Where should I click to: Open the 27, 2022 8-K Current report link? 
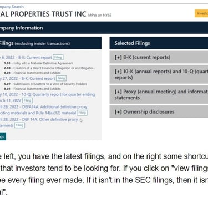pyautogui.click(x=27, y=78)
